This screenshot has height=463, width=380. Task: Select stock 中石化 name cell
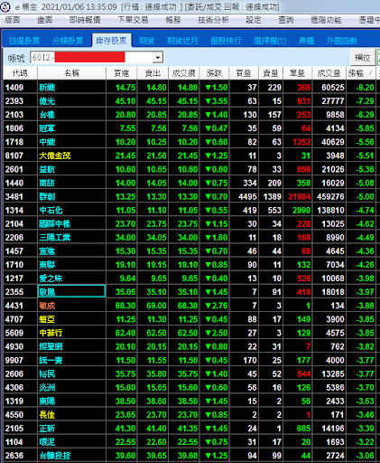pos(71,210)
